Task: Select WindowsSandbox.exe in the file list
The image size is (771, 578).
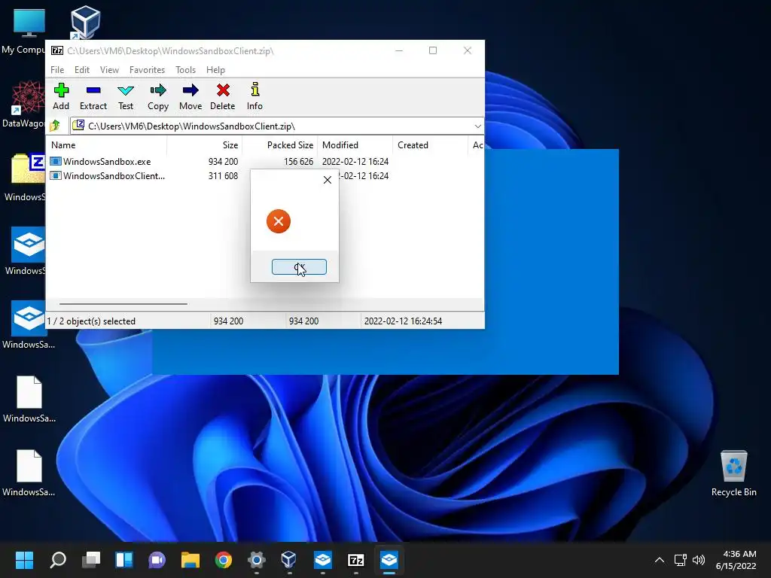Action: 107,162
